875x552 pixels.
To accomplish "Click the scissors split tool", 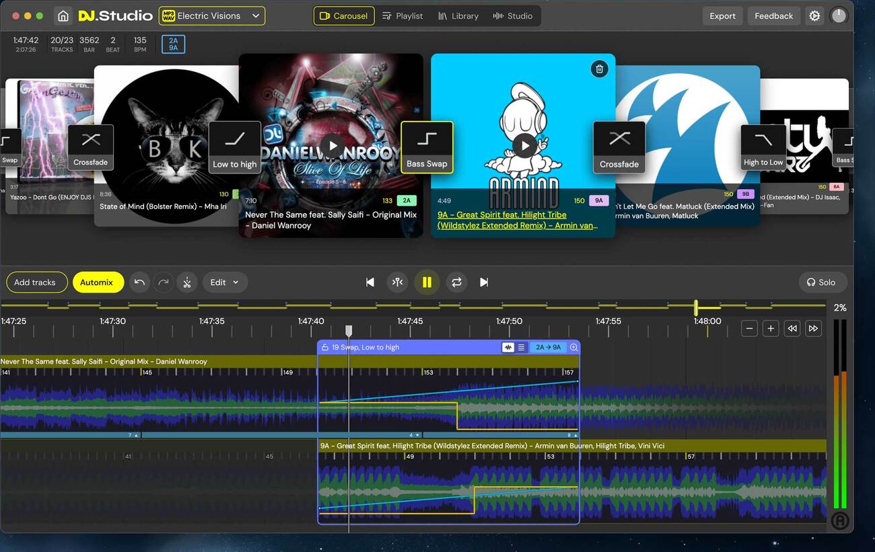I will (187, 282).
